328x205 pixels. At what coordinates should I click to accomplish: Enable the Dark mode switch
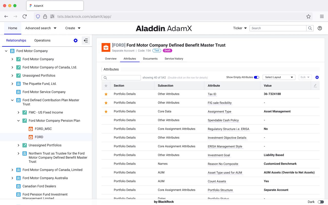click(x=321, y=202)
